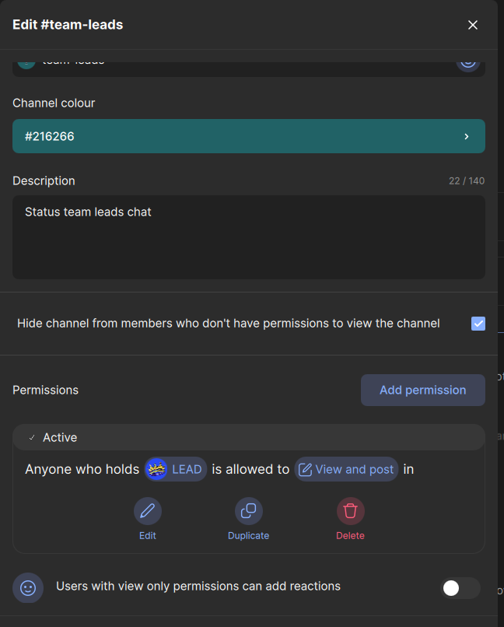Close the Edit #team-leads dialog
Screen dimensions: 504x627
point(473,25)
